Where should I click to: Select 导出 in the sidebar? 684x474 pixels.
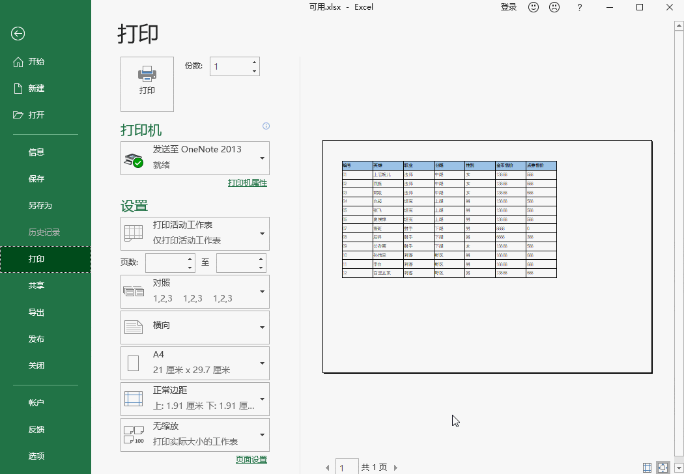(x=46, y=313)
